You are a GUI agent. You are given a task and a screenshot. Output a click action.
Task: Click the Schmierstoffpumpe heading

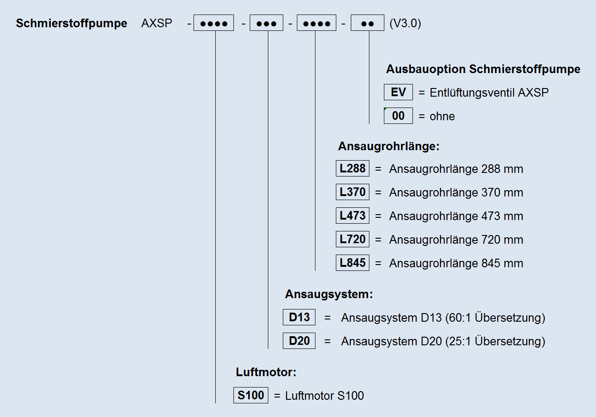coord(72,24)
